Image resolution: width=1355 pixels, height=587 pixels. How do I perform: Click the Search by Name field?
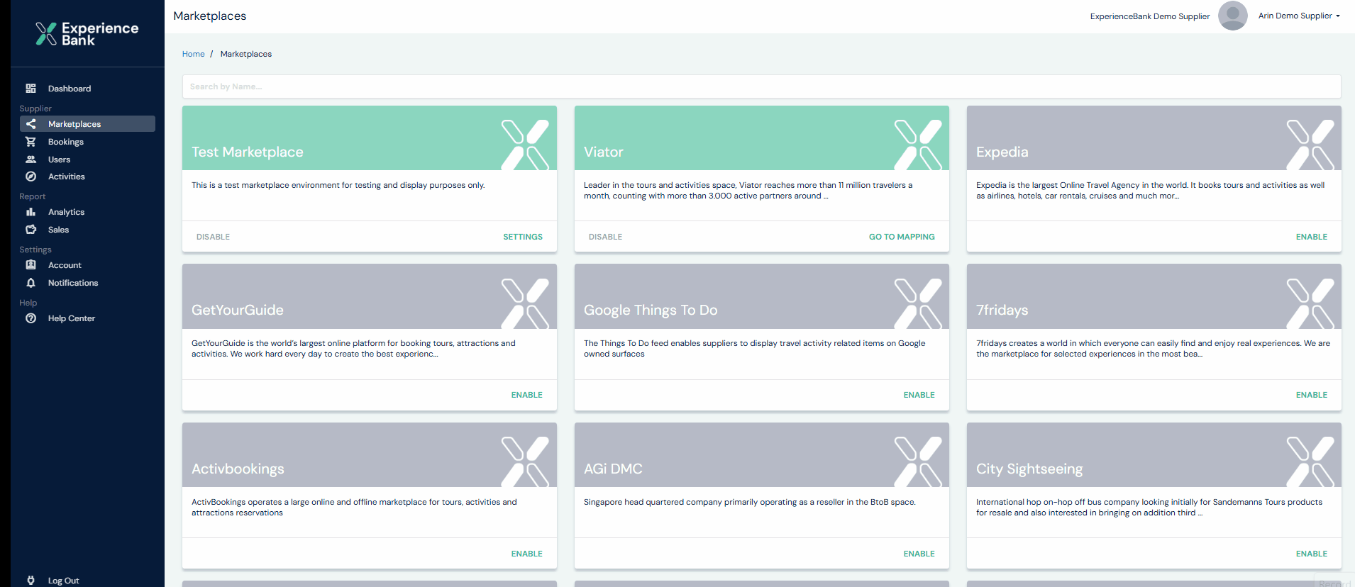[x=761, y=86]
